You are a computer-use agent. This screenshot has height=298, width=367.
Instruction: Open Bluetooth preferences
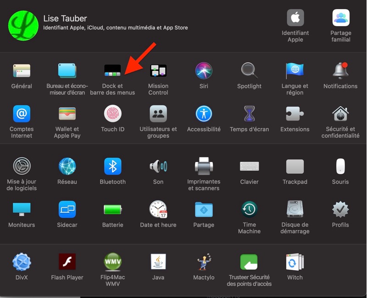(112, 166)
